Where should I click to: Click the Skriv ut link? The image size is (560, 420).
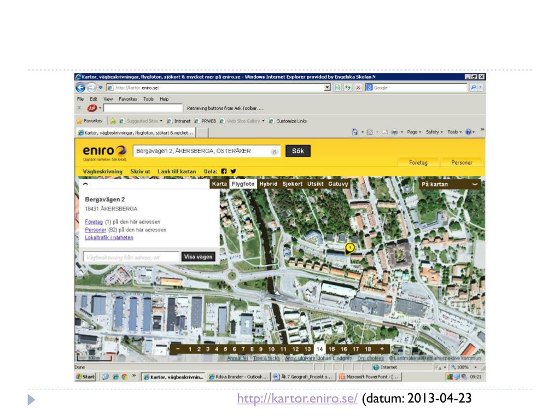140,171
